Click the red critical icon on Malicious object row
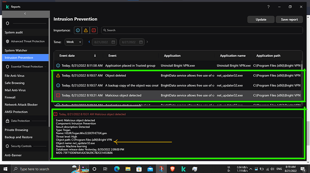The height and width of the screenshot is (173, 310). pyautogui.click(x=58, y=95)
